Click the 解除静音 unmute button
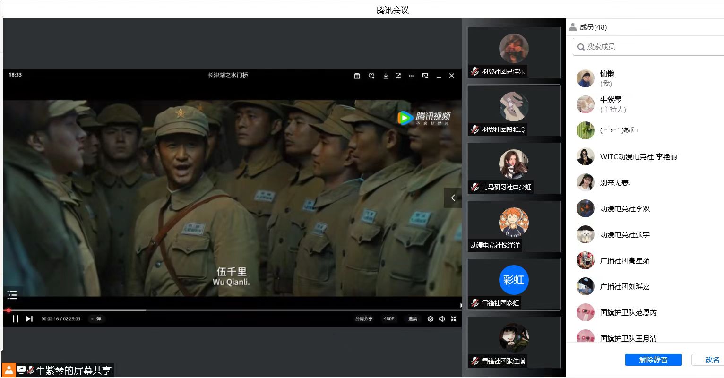 pos(653,360)
